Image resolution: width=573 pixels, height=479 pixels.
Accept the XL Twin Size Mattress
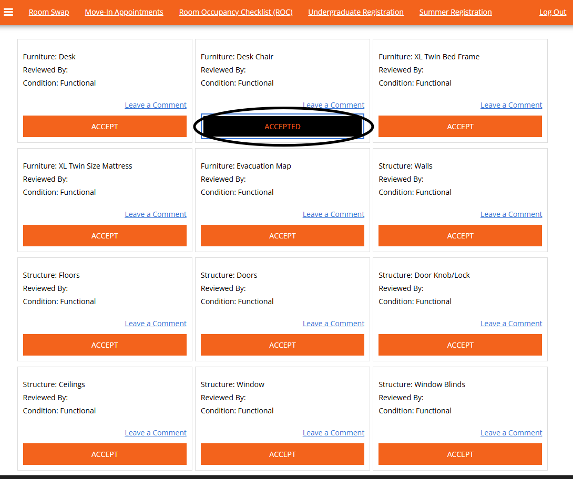[105, 236]
